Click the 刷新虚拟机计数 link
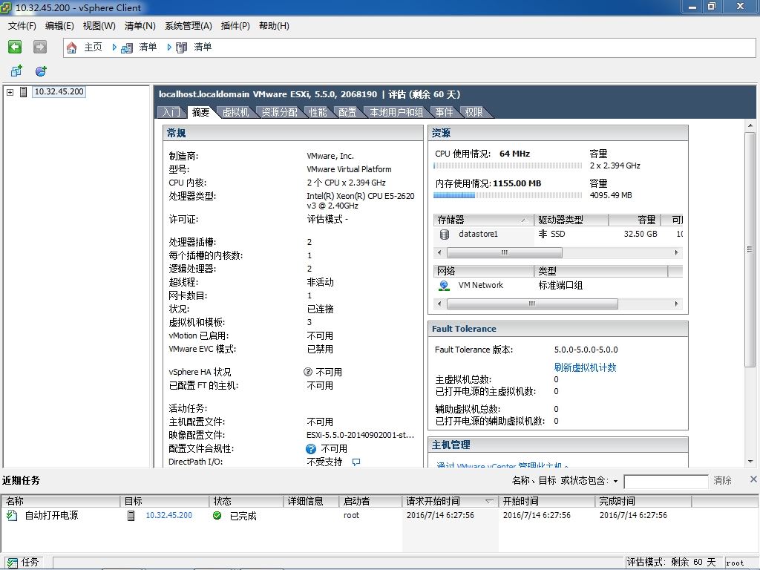The width and height of the screenshot is (760, 570). click(x=585, y=367)
